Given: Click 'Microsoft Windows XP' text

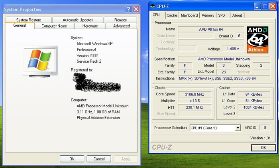Looking at the screenshot, I should point(95,43).
